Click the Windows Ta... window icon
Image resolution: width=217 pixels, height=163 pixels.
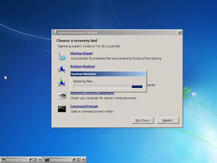4,160
